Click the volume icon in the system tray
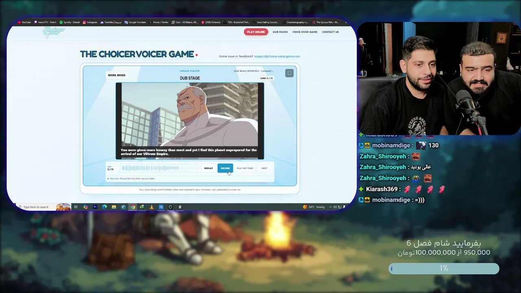This screenshot has width=521, height=293. [x=335, y=207]
